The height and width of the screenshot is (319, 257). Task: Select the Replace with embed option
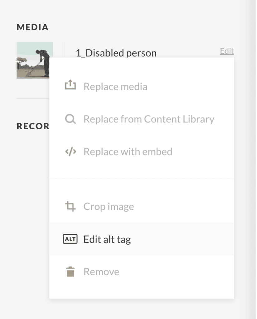click(x=128, y=151)
